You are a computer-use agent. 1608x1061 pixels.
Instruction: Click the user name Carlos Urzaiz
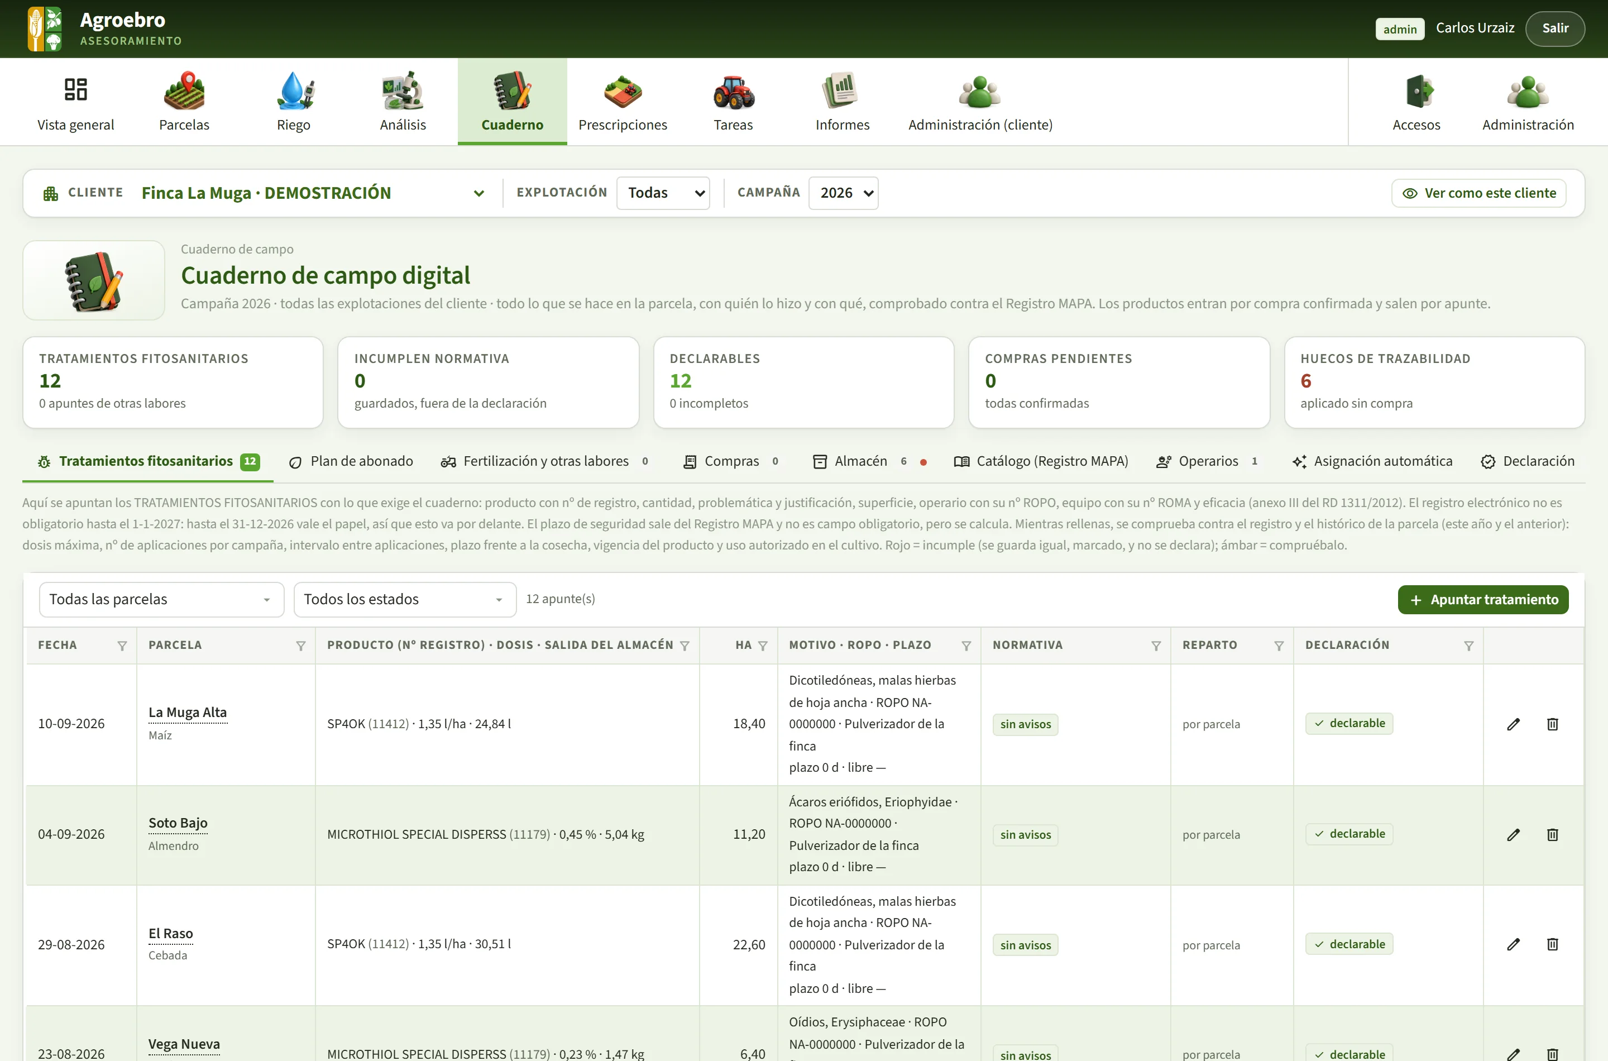(x=1475, y=28)
